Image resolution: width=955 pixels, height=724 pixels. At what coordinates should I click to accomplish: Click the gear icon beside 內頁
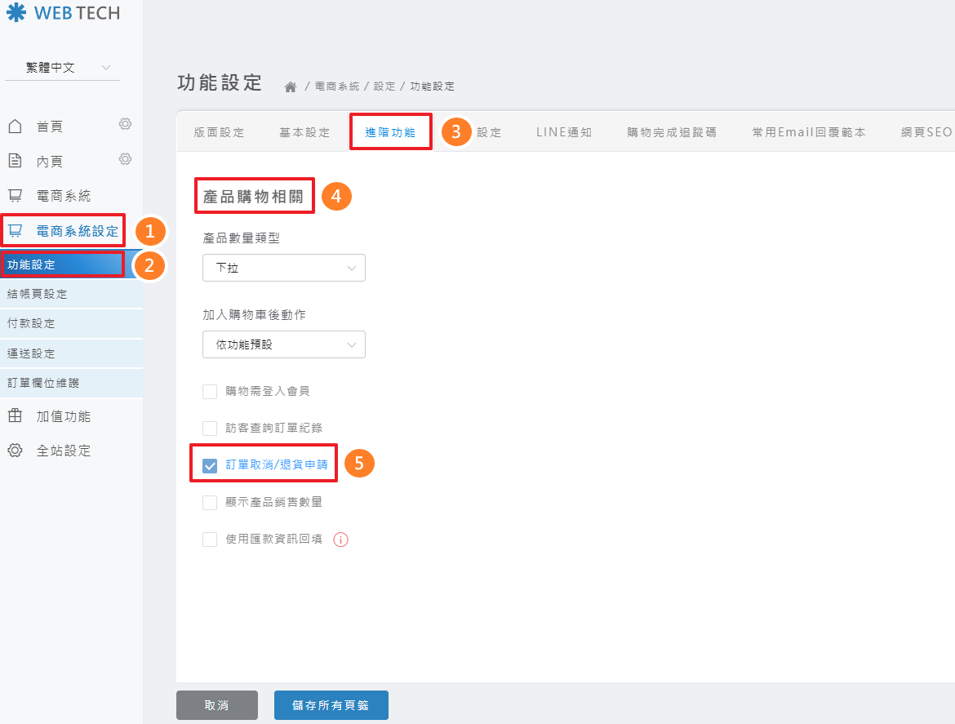(125, 158)
